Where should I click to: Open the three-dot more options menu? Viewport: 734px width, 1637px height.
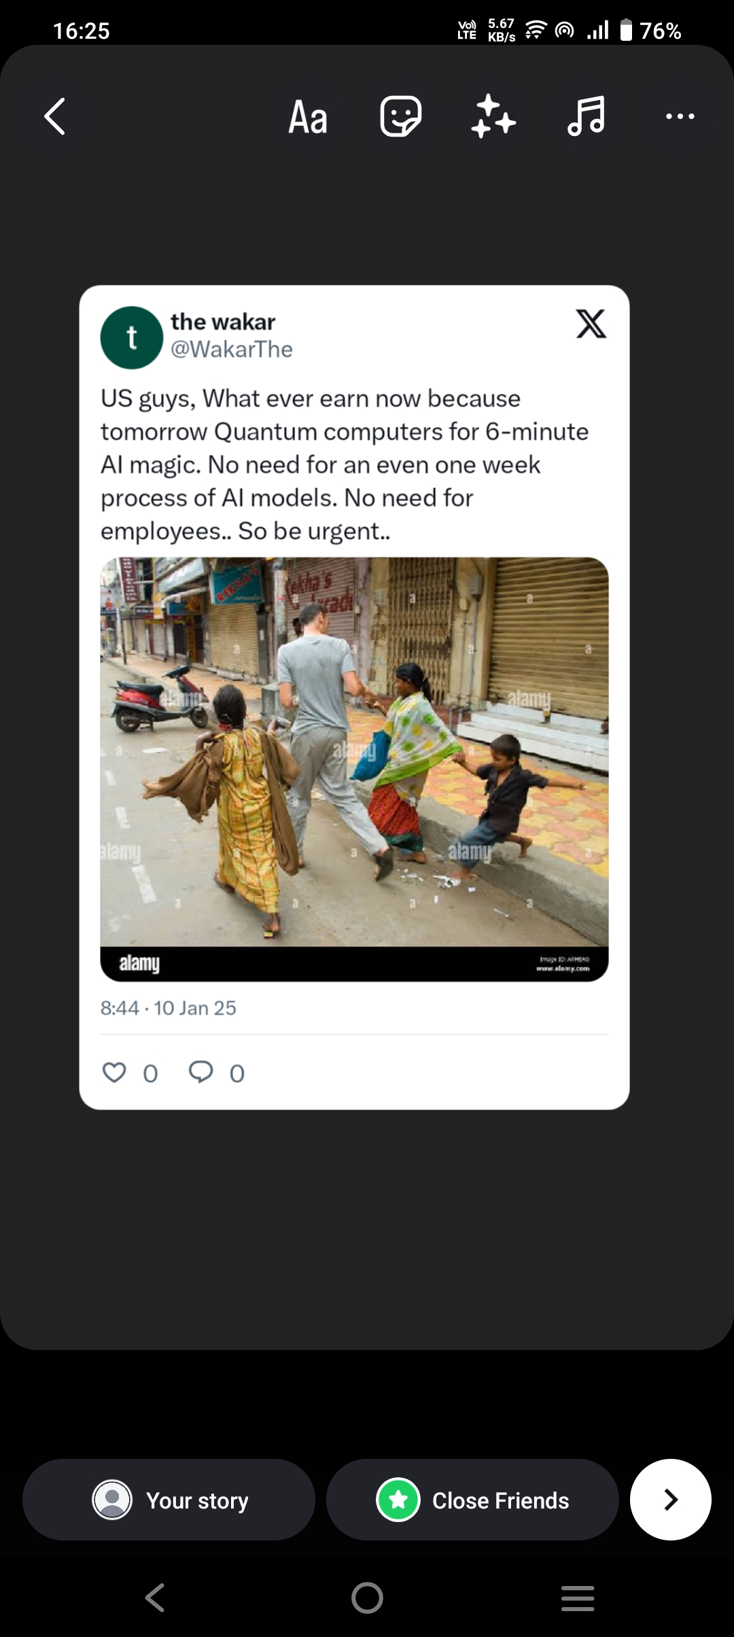[680, 116]
